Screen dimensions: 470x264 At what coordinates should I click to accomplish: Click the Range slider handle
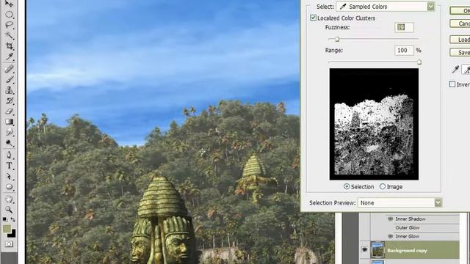coord(419,62)
